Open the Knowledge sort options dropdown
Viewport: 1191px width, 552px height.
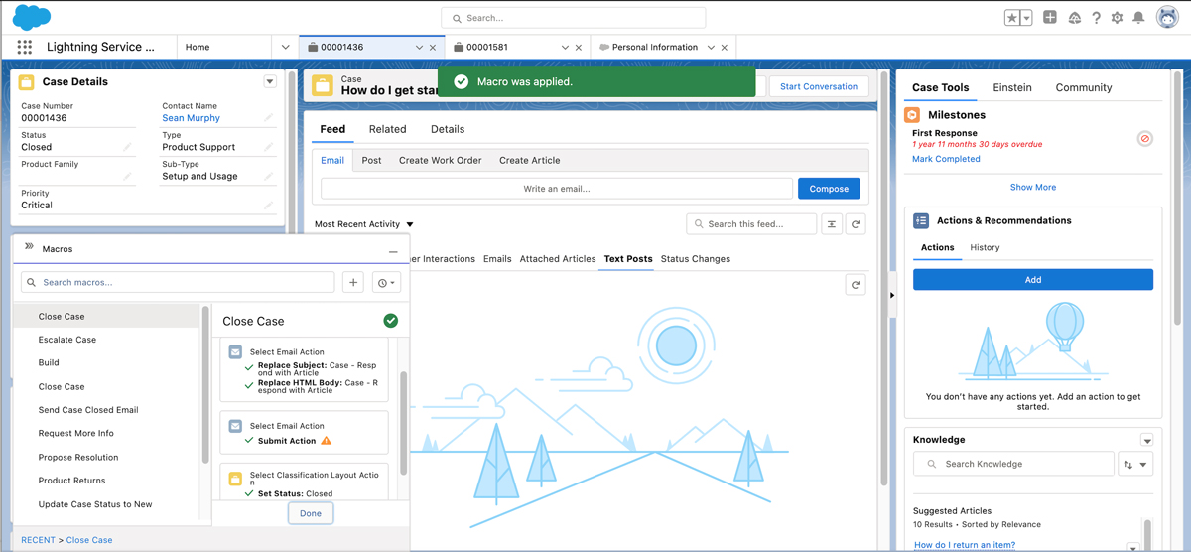click(1135, 465)
